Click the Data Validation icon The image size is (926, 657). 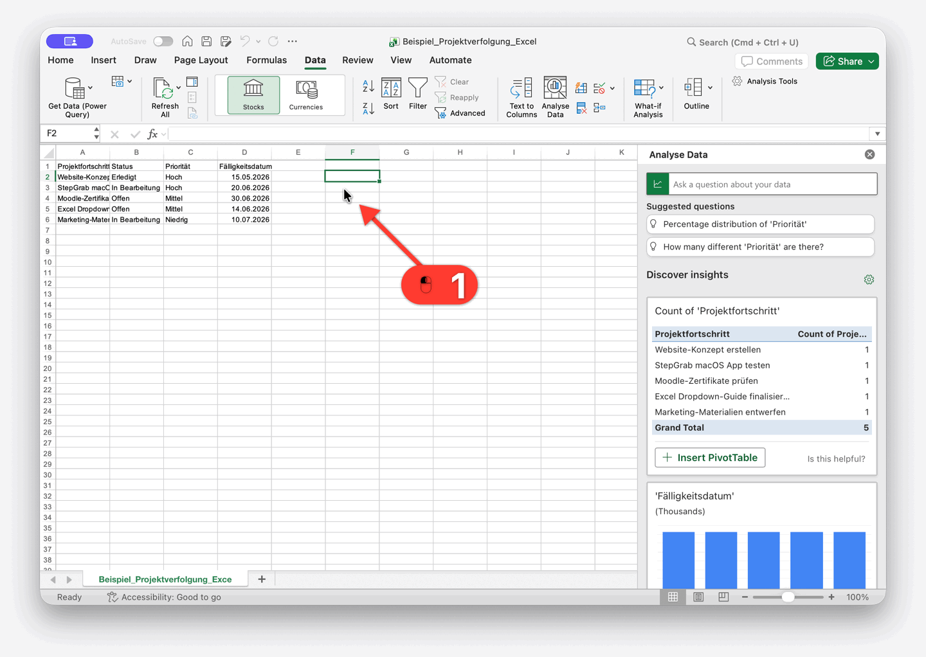[x=600, y=87]
